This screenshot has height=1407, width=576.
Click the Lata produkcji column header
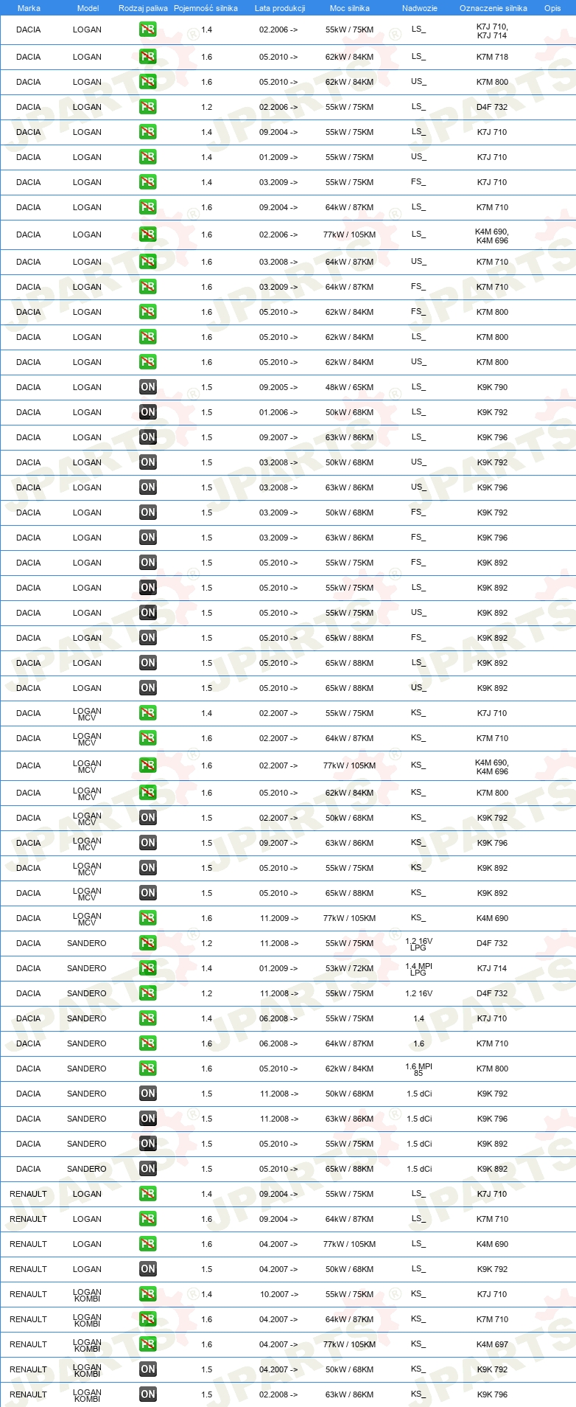pos(280,8)
